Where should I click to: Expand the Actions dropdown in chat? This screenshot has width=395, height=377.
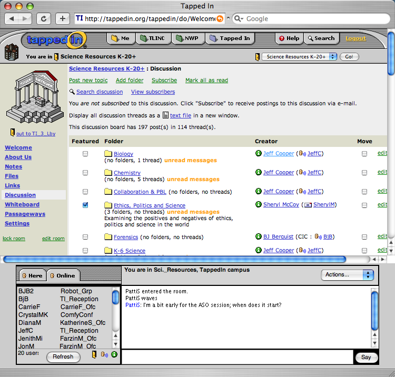pos(347,274)
